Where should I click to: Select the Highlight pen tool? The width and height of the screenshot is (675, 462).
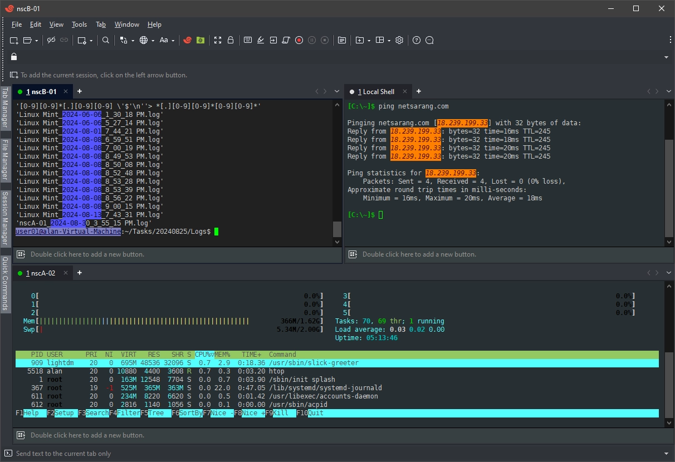[260, 40]
